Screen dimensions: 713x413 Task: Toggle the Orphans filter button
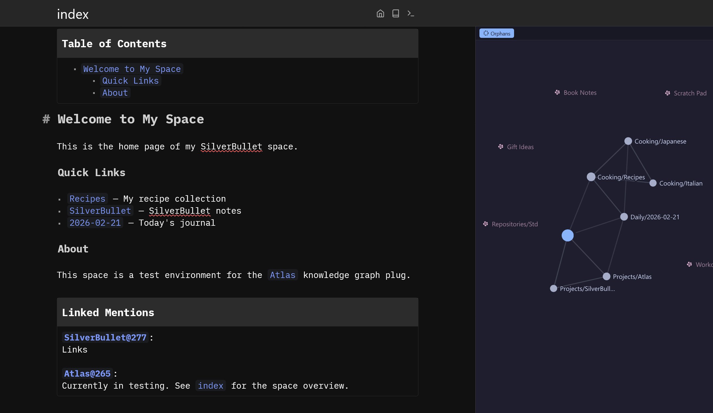(496, 33)
